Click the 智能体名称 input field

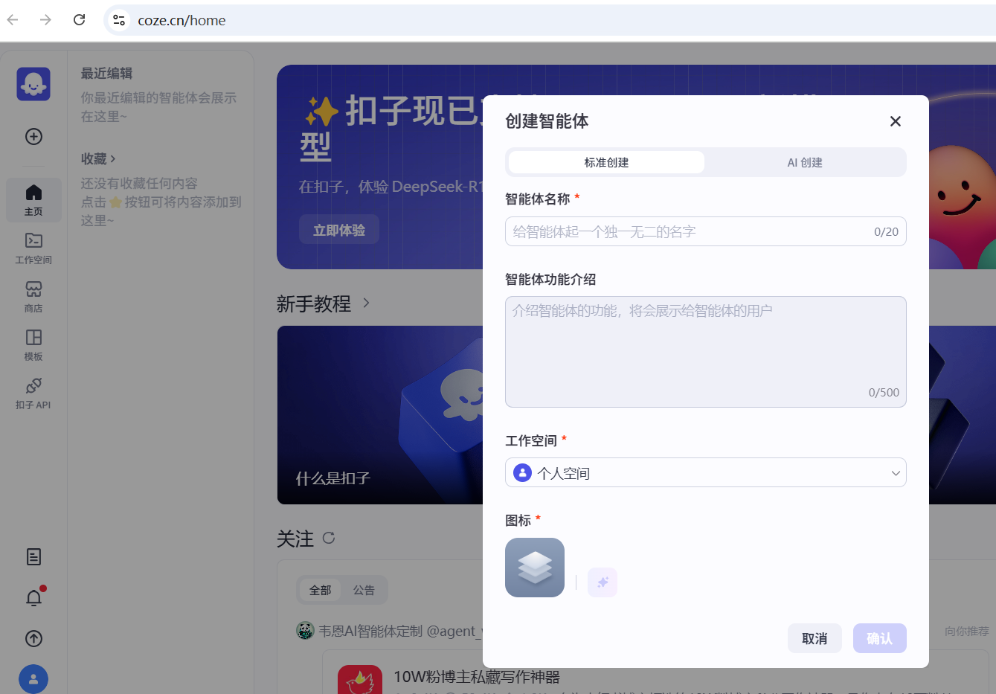pos(706,231)
